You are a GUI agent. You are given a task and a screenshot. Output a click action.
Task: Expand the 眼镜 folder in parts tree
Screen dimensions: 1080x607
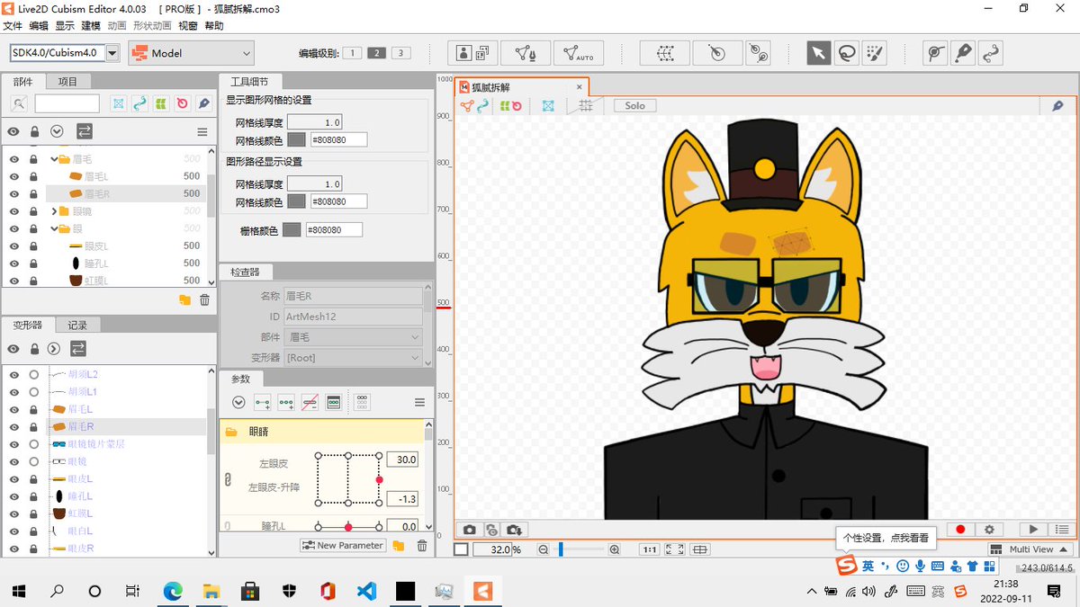click(x=54, y=211)
